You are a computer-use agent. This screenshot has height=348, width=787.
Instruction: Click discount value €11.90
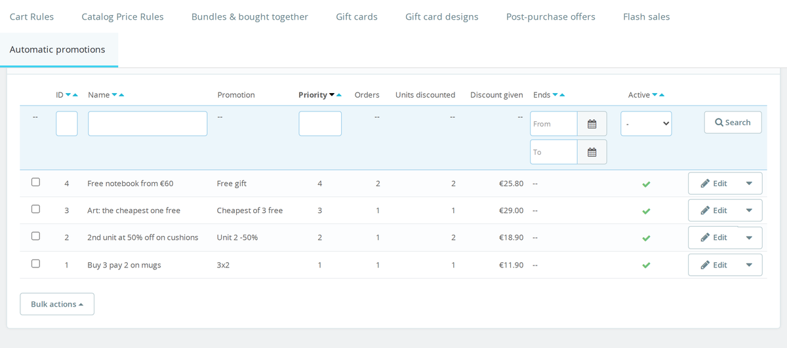(511, 265)
